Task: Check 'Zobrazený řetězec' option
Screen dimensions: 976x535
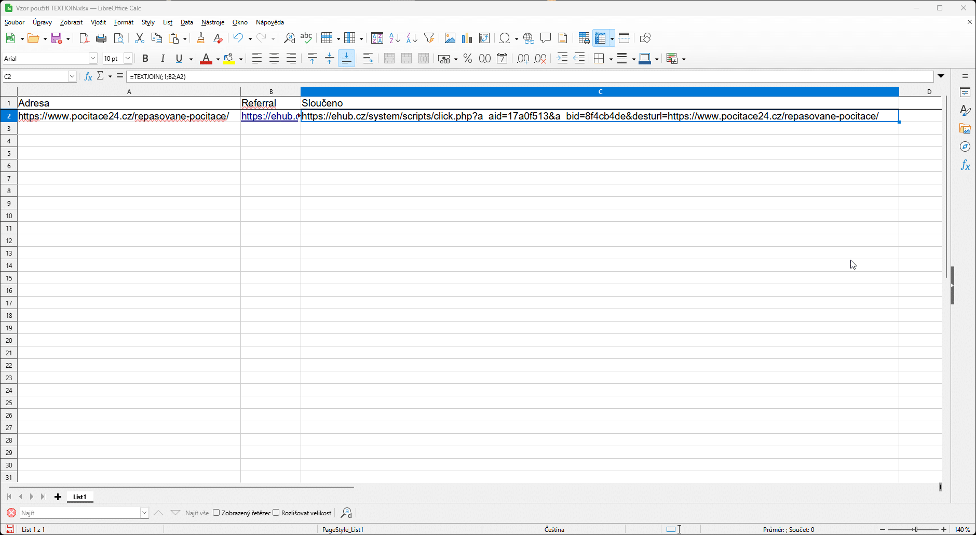Action: coord(216,513)
